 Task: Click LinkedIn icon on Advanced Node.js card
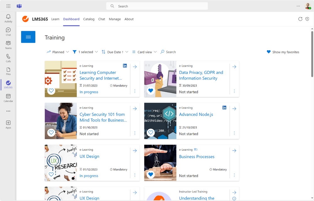pyautogui.click(x=224, y=108)
